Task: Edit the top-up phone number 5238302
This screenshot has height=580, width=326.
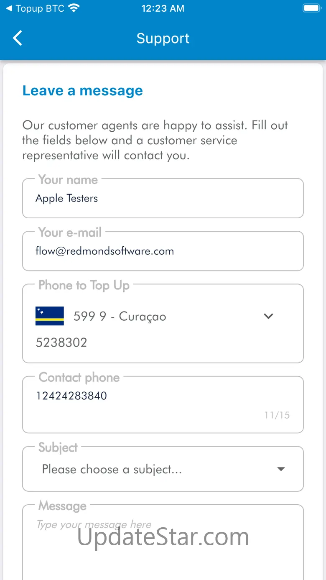Action: pyautogui.click(x=61, y=342)
